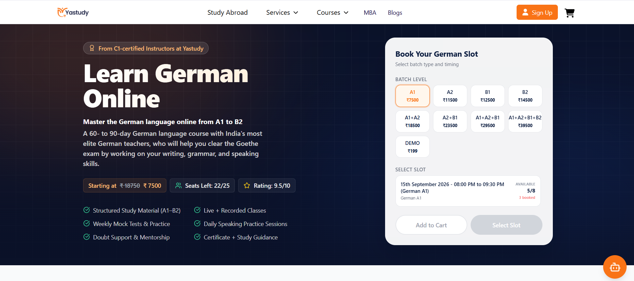Choose the A2+B1 ₹23500 combo batch
This screenshot has width=634, height=281.
450,121
